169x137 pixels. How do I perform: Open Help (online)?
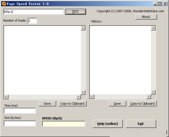pos(107,124)
